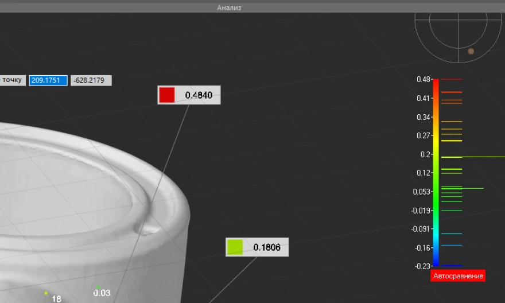Click the -0.23 minimum value on the color scale
The image size is (505, 303).
pyautogui.click(x=423, y=266)
